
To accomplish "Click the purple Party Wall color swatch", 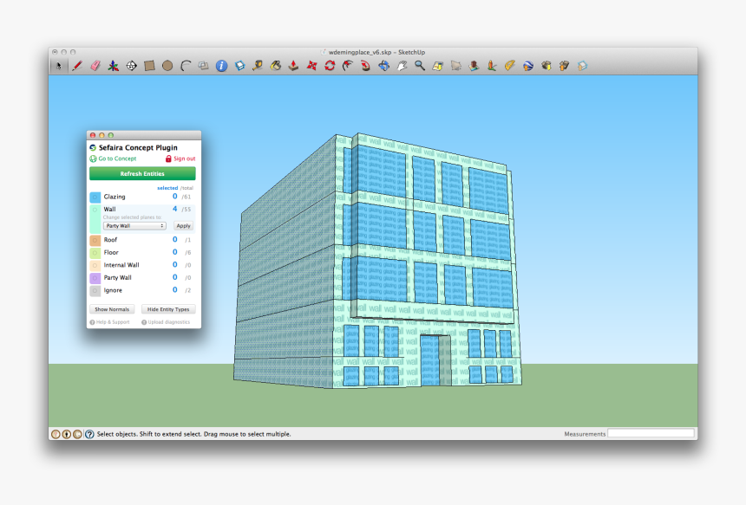I will click(93, 277).
